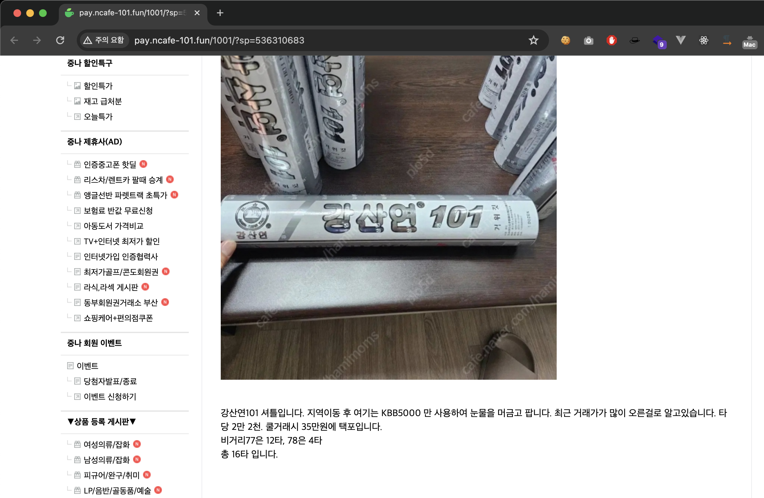This screenshot has width=764, height=498.
Task: Open 오늘특가 in the sidebar
Action: [98, 117]
